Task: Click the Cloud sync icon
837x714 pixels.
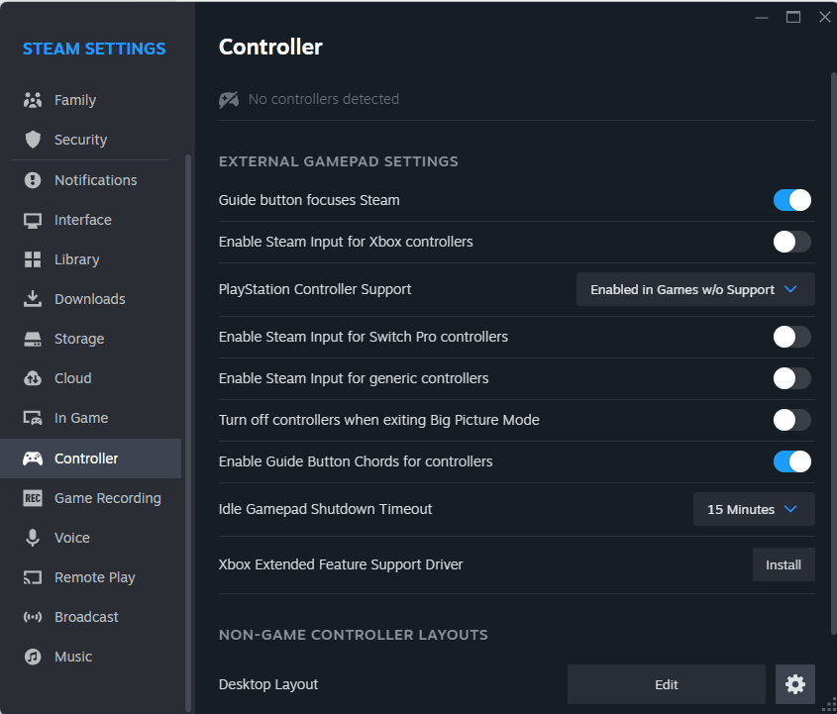Action: 33,378
